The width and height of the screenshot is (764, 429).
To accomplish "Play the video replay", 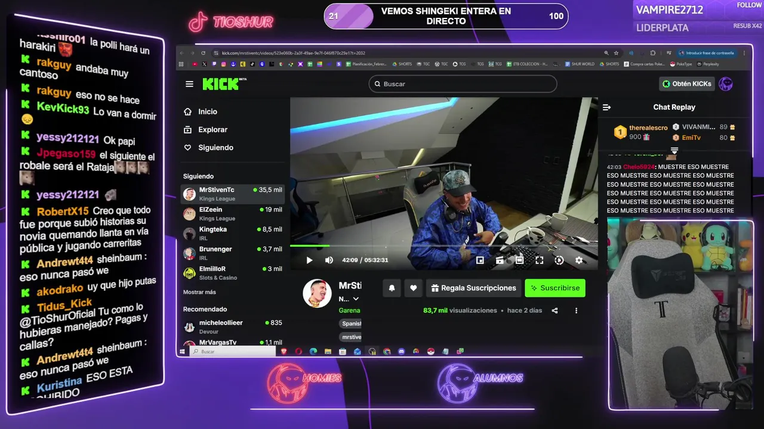I will (309, 260).
